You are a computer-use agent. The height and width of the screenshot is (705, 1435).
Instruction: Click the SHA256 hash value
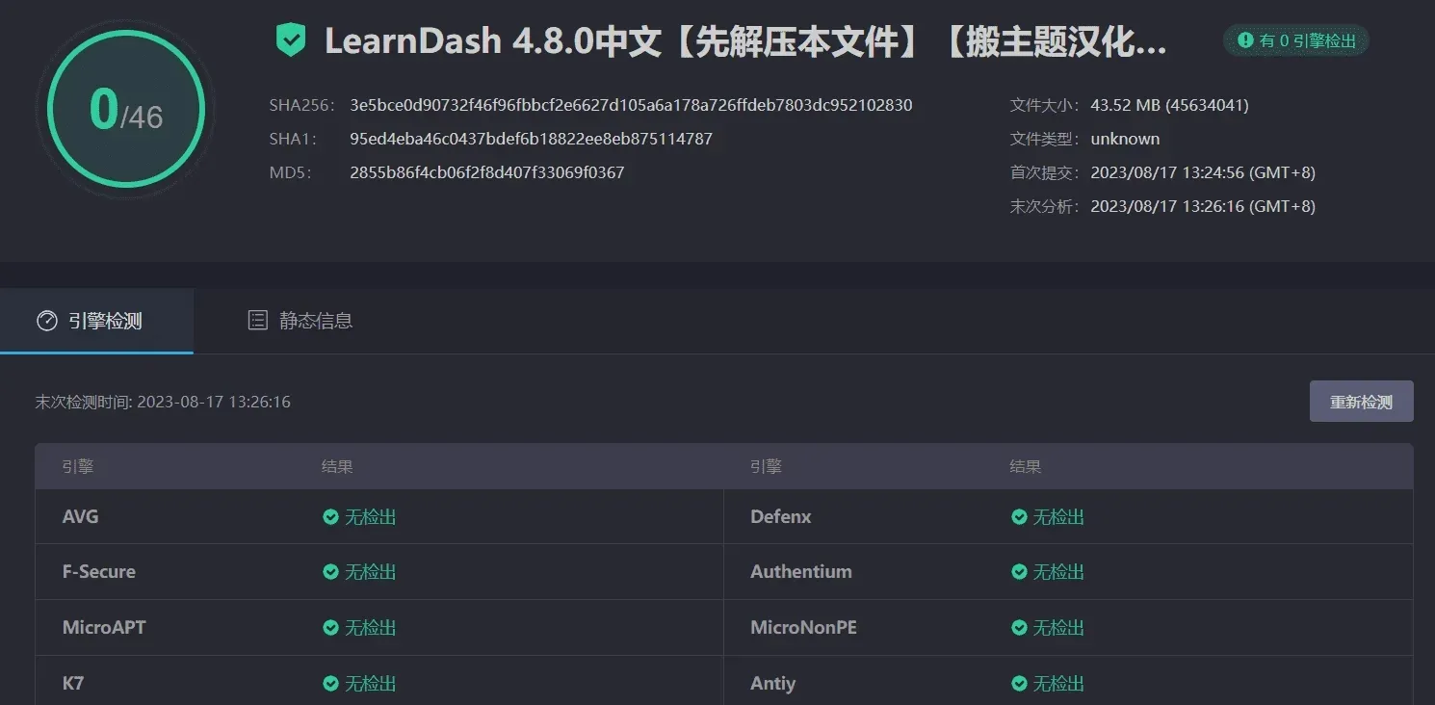pos(631,105)
